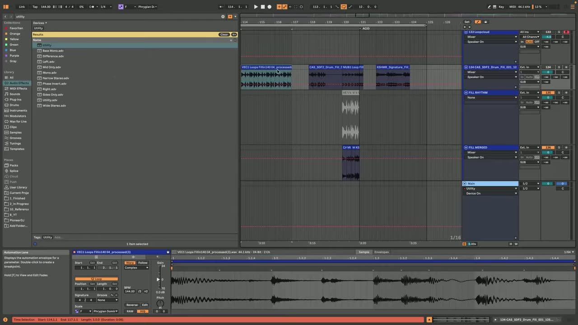Open All Ins input dropdown on 133 Loopcloud

pos(529,32)
